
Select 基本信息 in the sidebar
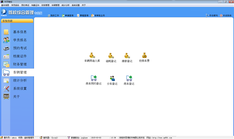[x=18, y=32]
